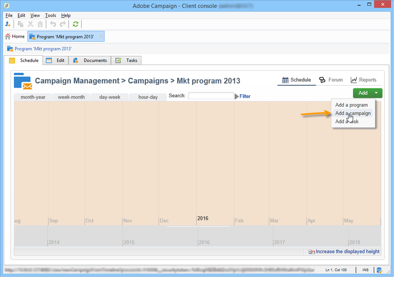Close the Program 'Mkt program 2013' tab
This screenshot has height=299, width=406.
[x=101, y=36]
